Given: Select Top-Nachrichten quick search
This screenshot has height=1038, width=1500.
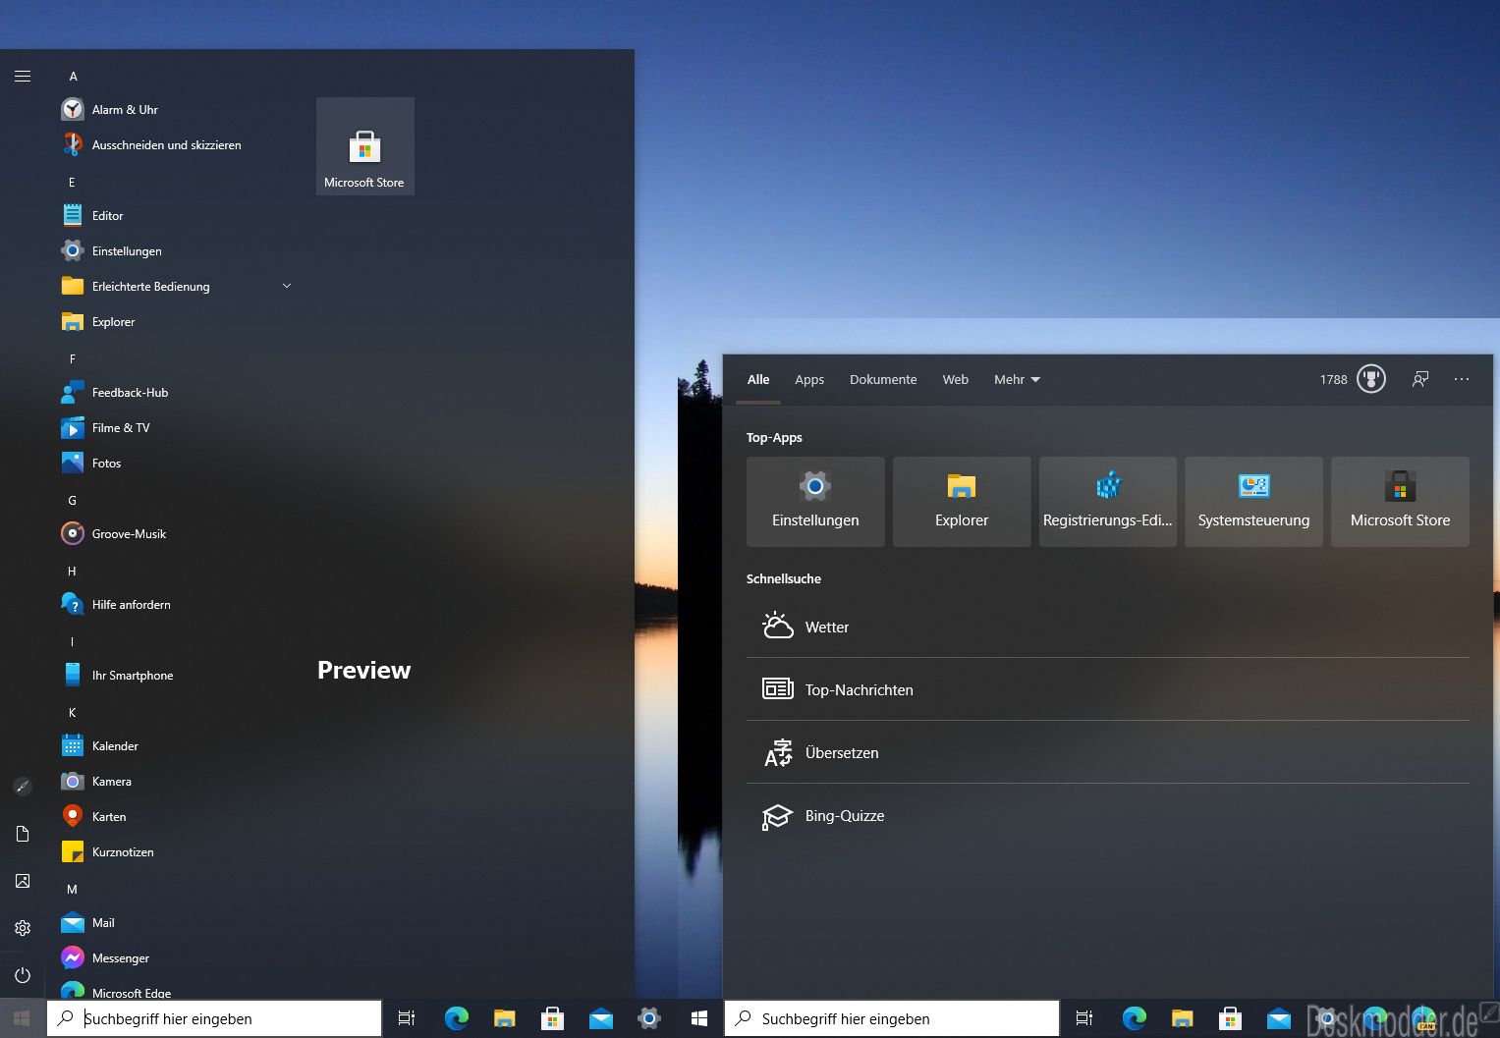Looking at the screenshot, I should click(1108, 689).
